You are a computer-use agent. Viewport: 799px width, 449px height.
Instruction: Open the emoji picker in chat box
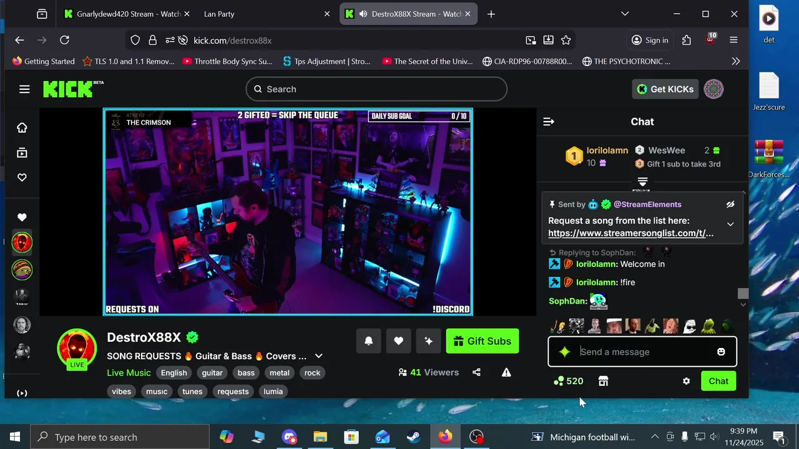721,352
